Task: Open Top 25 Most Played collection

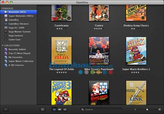Action: coord(19,53)
